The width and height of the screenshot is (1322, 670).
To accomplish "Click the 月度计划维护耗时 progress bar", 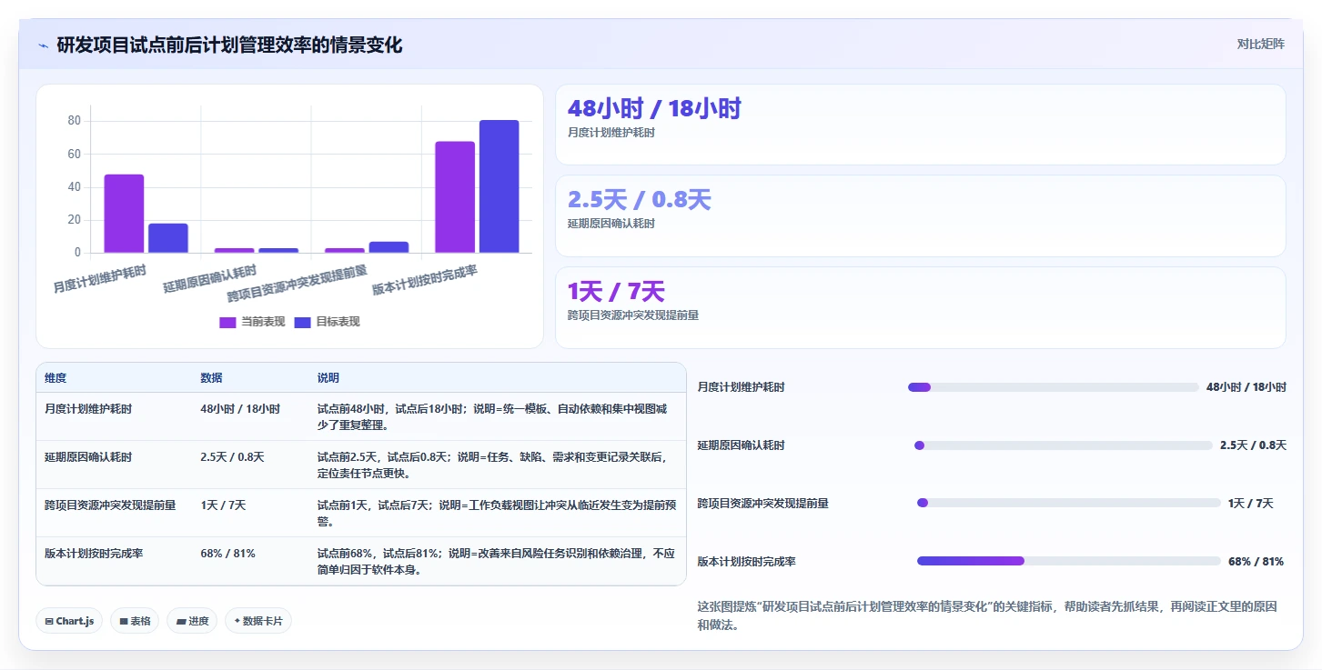I will [1053, 387].
